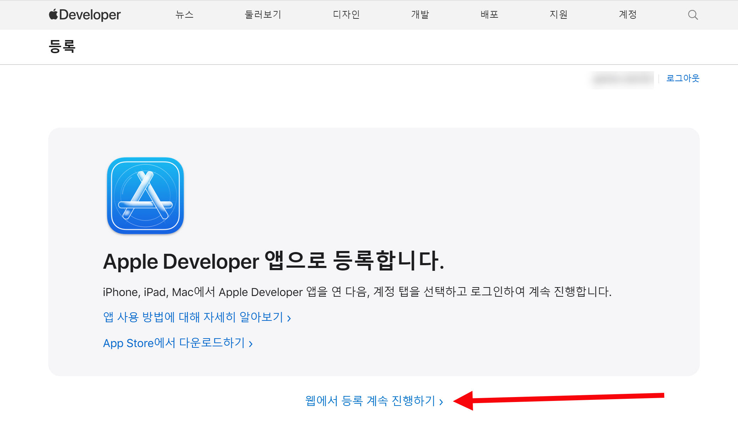
Task: Open the search magnifier icon
Action: [693, 15]
